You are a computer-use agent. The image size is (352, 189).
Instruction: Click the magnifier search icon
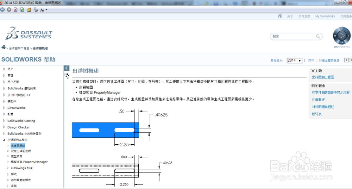coord(318,36)
